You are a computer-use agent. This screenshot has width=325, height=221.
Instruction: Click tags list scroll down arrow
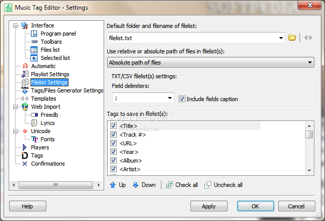tap(309, 170)
